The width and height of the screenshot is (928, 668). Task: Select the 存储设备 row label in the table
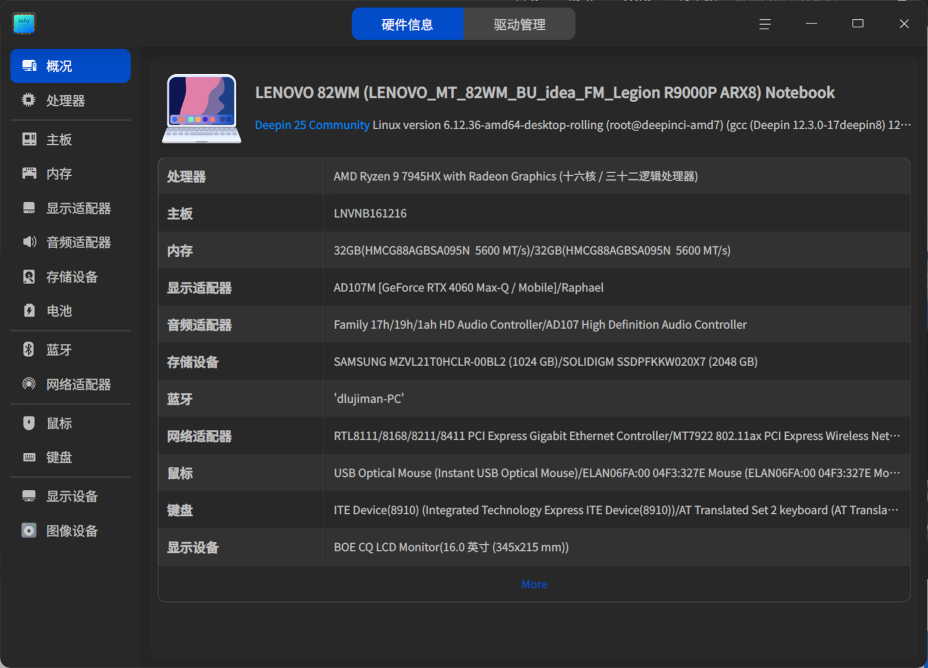click(x=193, y=362)
